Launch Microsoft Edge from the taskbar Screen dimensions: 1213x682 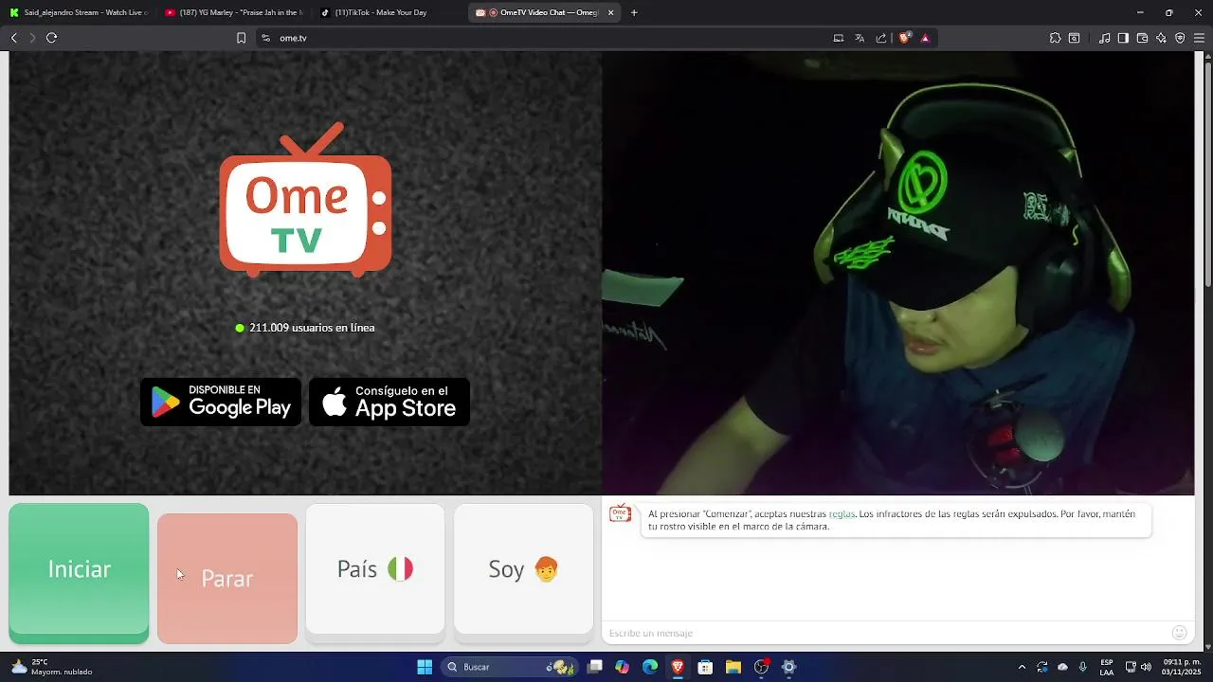click(650, 667)
